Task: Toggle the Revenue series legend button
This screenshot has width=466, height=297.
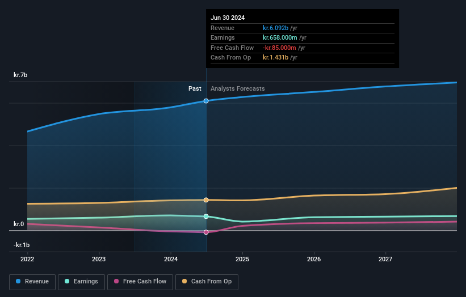Action: pos(32,282)
